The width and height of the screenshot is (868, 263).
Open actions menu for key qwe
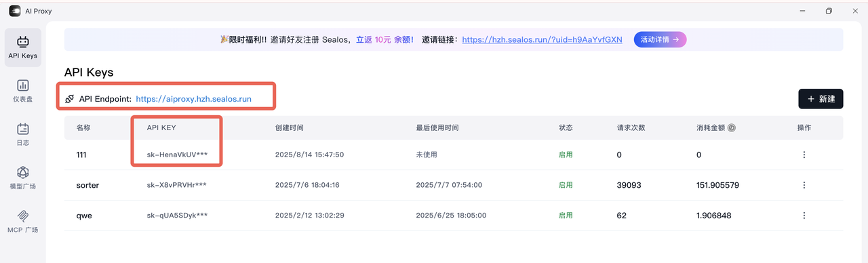pyautogui.click(x=804, y=216)
